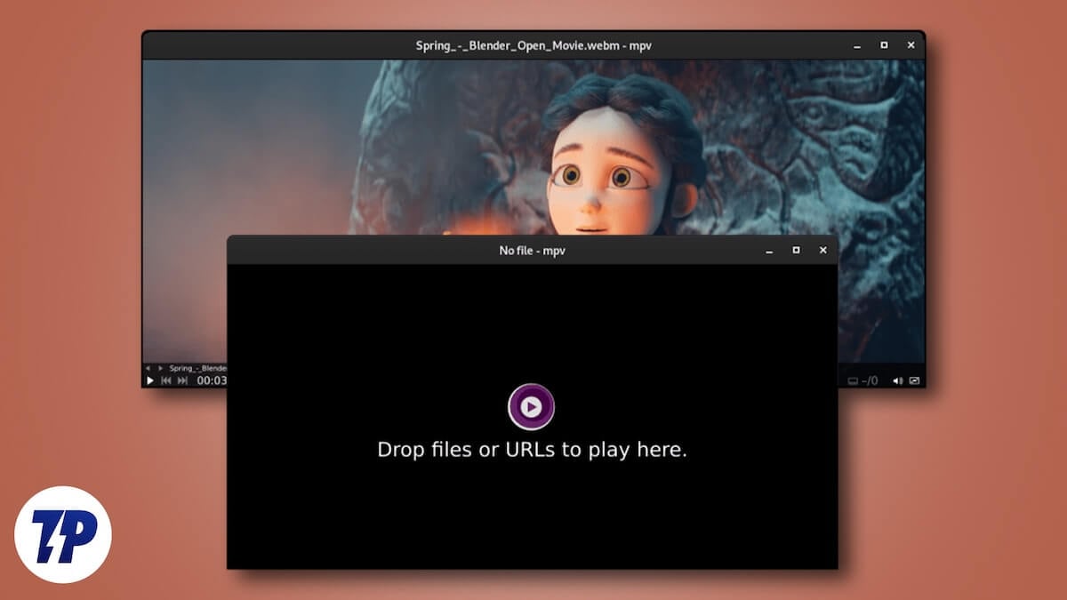Mute audio using the speaker icon
Viewport: 1067px width, 600px height.
coord(897,380)
